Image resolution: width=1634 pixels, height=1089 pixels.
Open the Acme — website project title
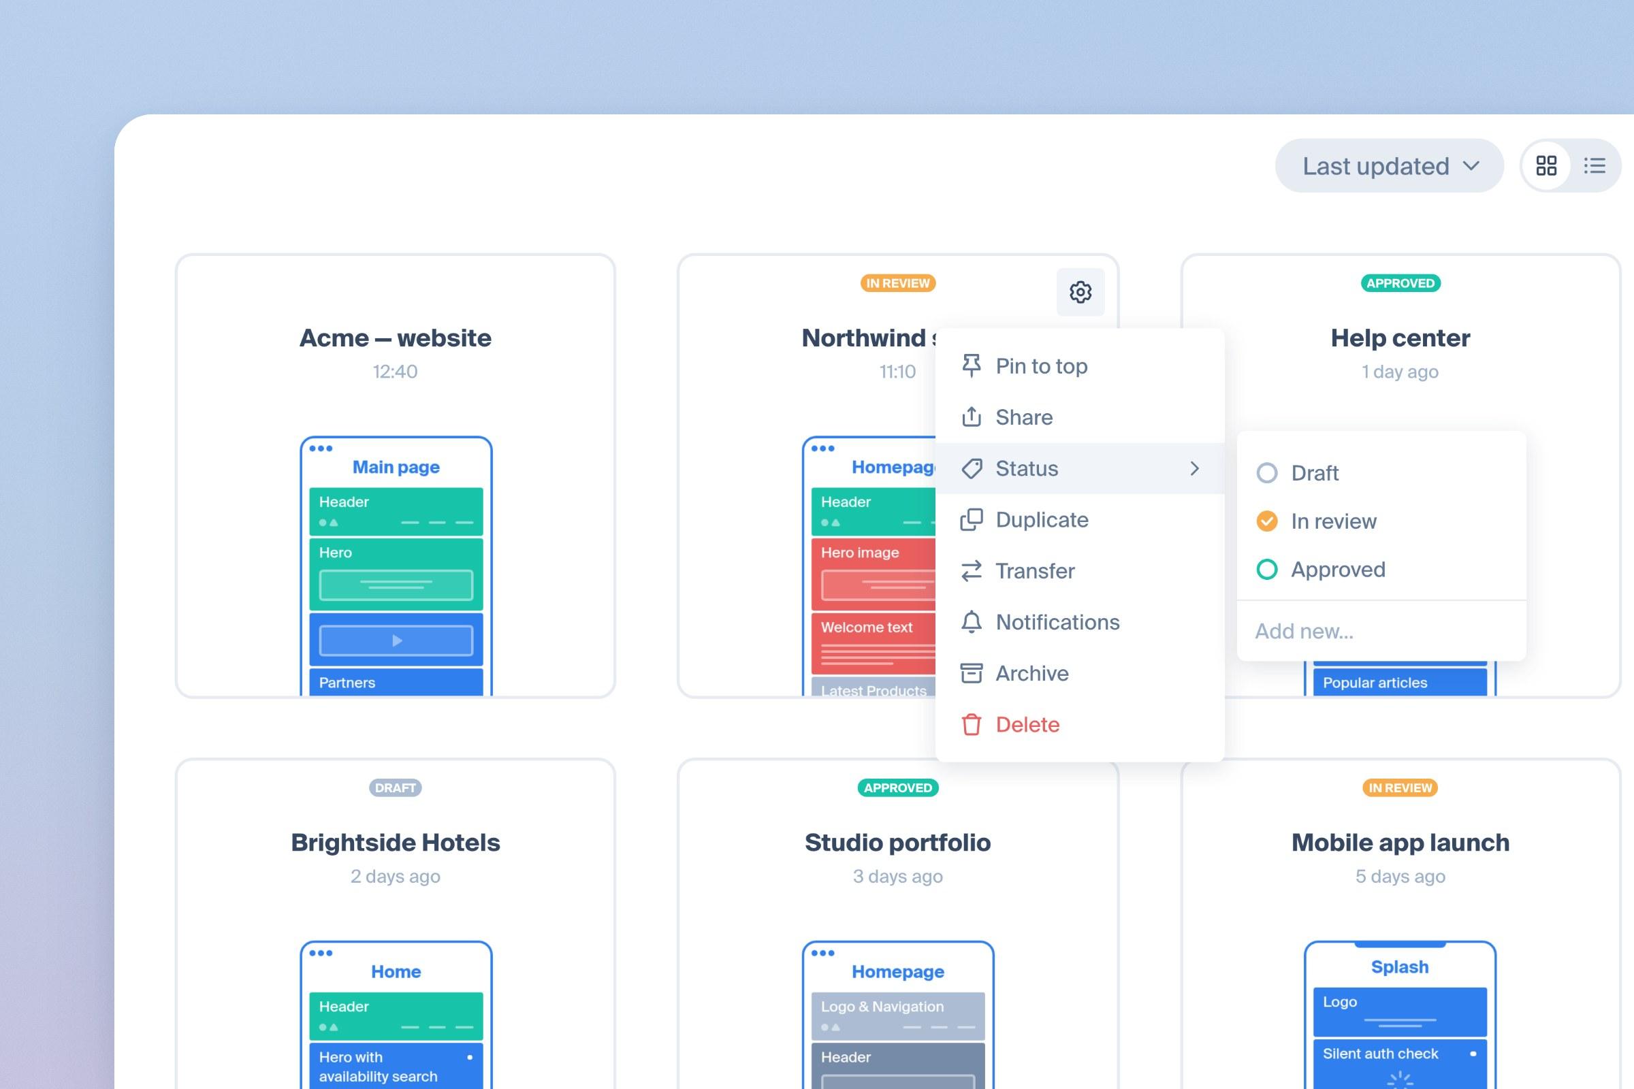396,338
